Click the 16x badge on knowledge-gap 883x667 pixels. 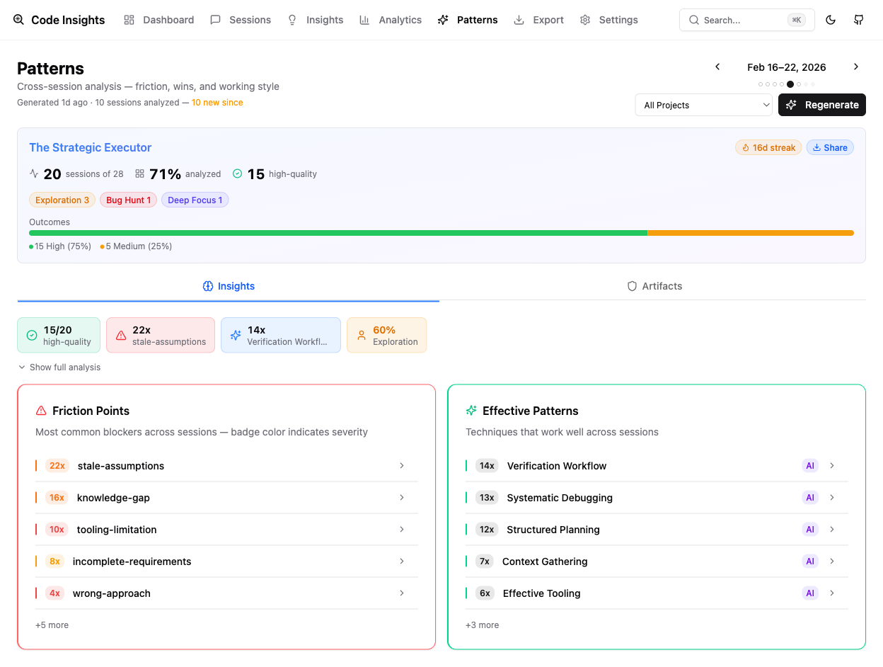(x=57, y=497)
